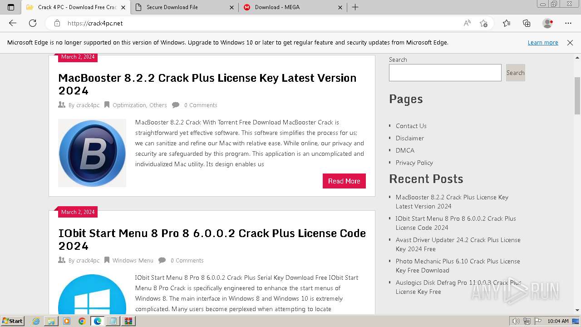
Task: Close the Secure Download File tab
Action: (x=231, y=7)
